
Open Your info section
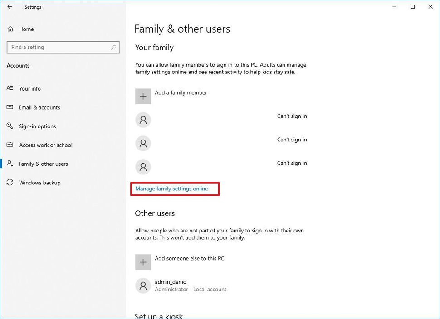click(x=29, y=89)
